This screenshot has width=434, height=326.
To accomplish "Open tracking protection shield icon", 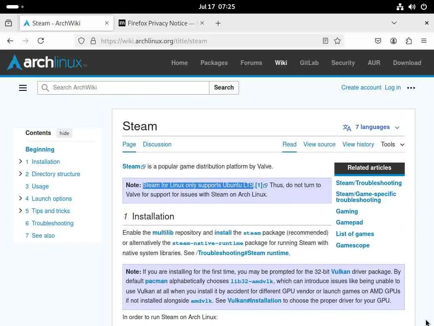I will pos(81,41).
